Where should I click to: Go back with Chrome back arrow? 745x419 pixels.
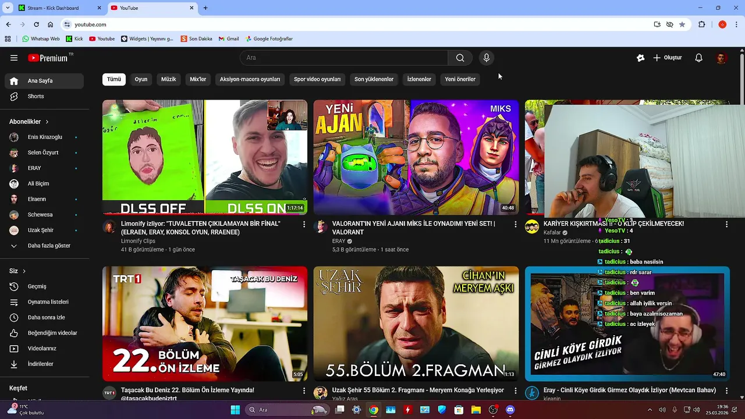tap(8, 24)
